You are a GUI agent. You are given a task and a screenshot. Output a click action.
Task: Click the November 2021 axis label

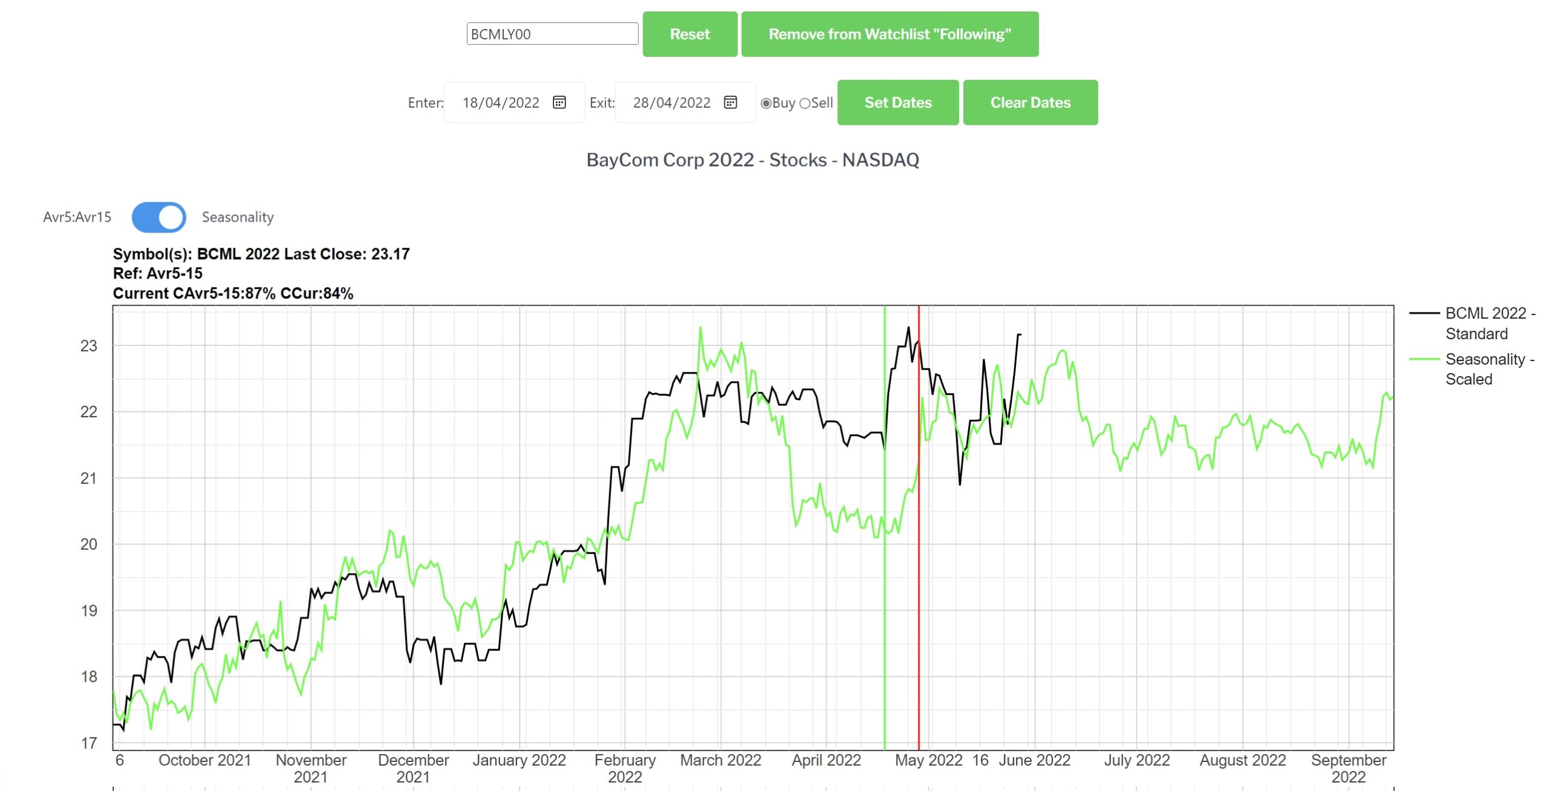point(311,768)
